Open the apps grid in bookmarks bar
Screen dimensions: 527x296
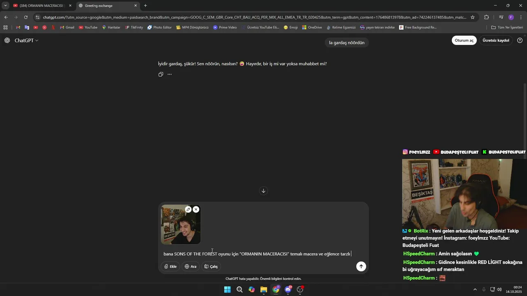[x=5, y=28]
